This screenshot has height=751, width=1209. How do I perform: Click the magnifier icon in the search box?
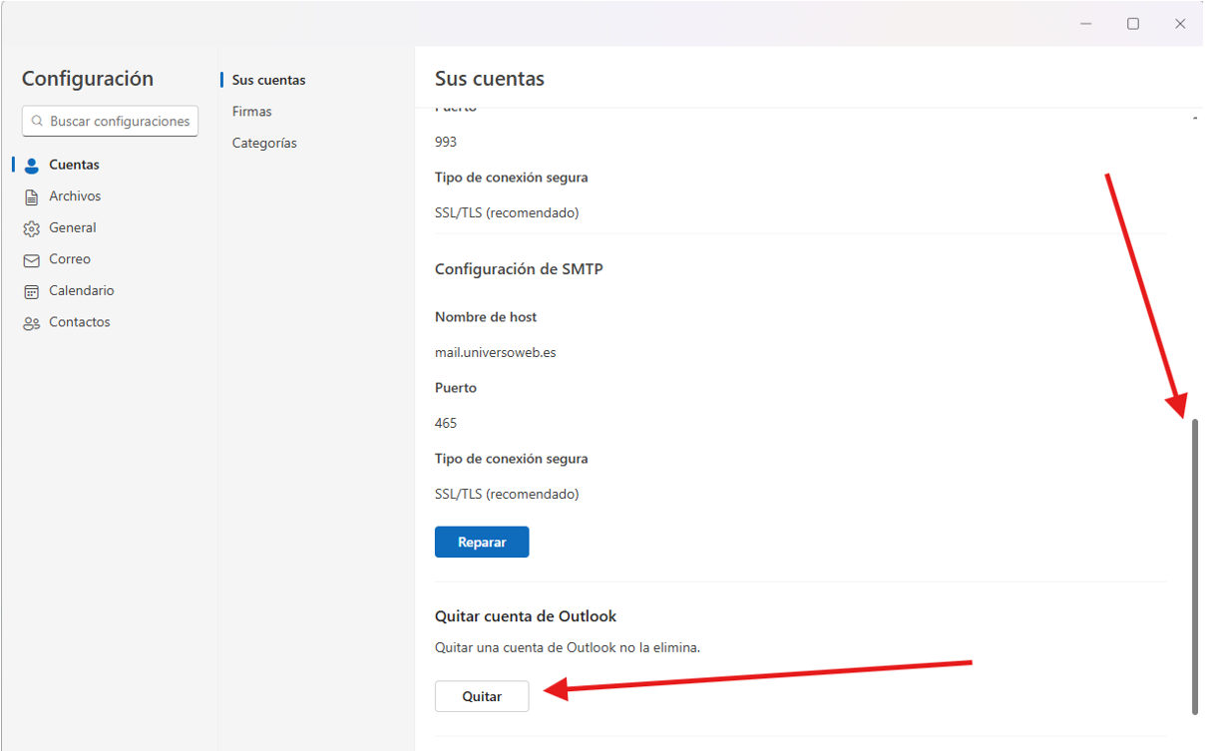coord(37,122)
